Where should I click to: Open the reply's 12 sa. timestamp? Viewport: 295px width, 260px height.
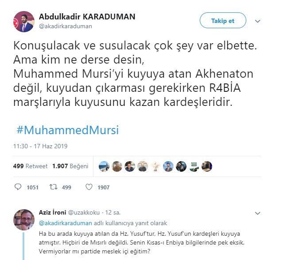pos(113,213)
